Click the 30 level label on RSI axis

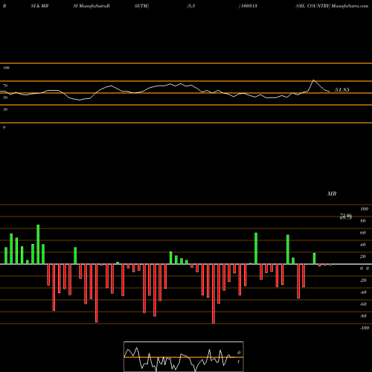pos(5,109)
